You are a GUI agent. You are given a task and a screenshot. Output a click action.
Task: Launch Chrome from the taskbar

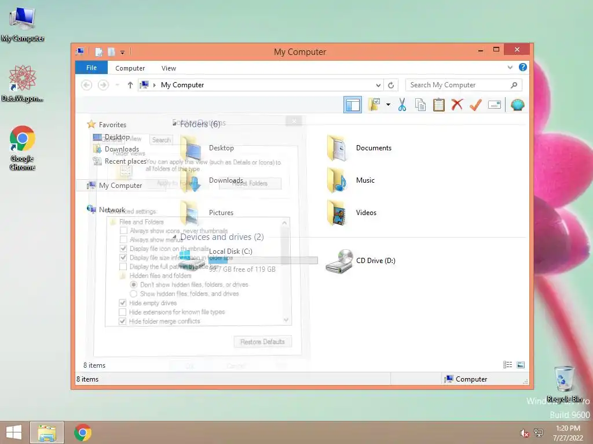point(83,432)
